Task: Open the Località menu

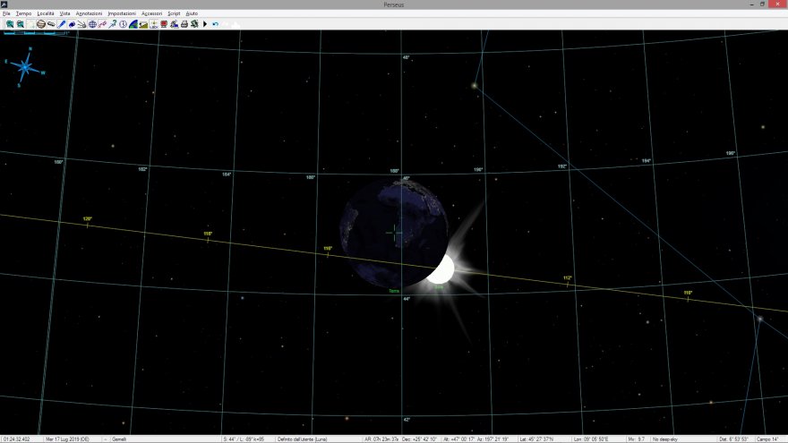Action: coord(45,14)
